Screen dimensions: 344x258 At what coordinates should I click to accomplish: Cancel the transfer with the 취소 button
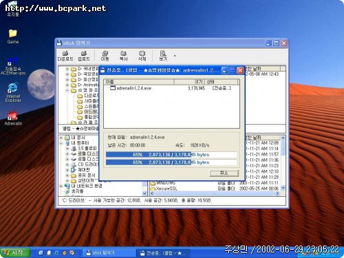224,173
